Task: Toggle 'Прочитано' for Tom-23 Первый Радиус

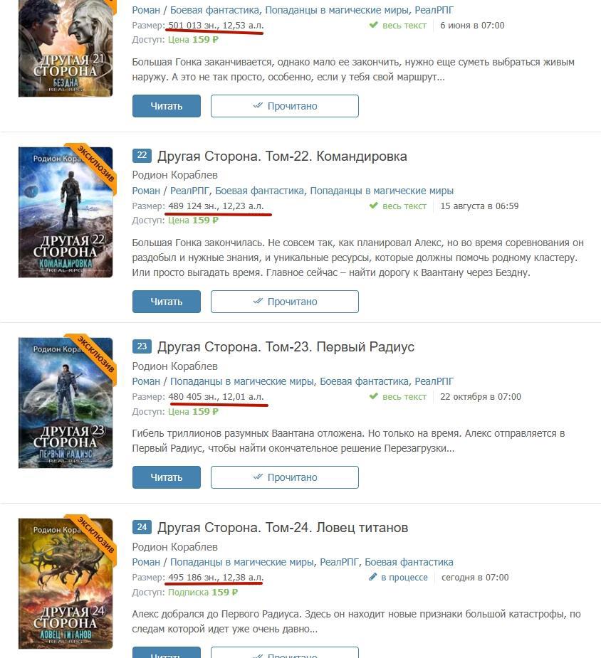Action: pos(285,477)
